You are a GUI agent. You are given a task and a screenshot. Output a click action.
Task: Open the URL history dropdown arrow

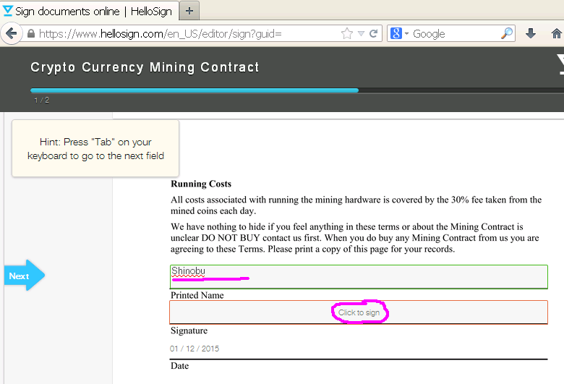click(361, 33)
